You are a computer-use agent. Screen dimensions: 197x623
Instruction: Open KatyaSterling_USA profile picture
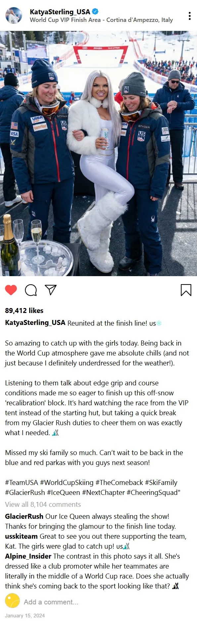point(14,15)
